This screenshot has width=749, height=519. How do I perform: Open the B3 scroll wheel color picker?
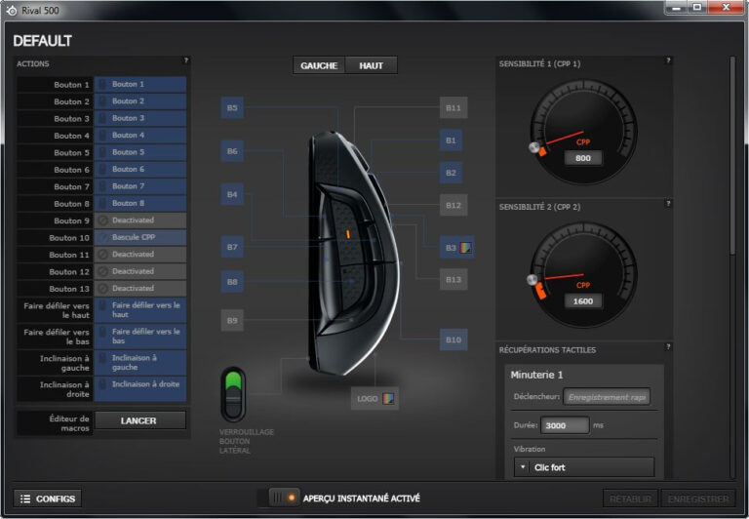click(x=465, y=248)
